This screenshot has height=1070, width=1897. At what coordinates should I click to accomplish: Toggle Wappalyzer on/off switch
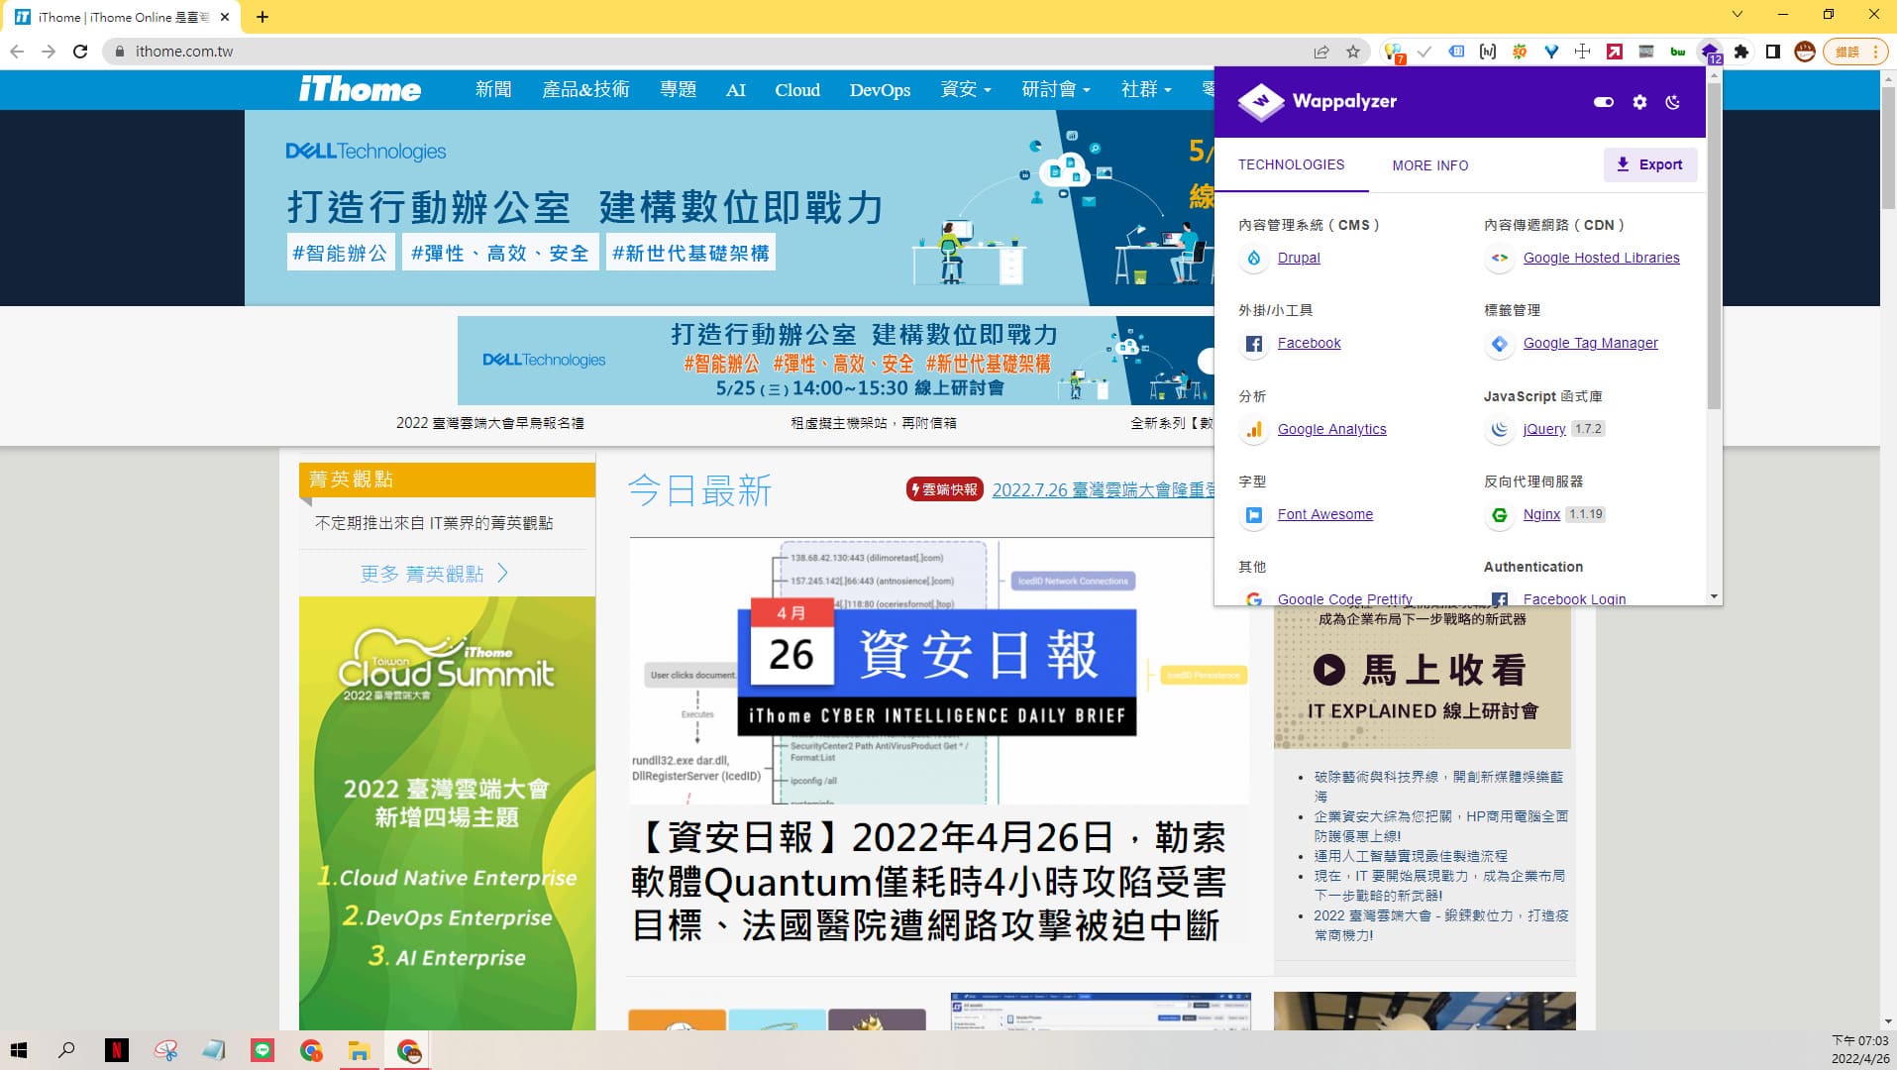(x=1603, y=102)
